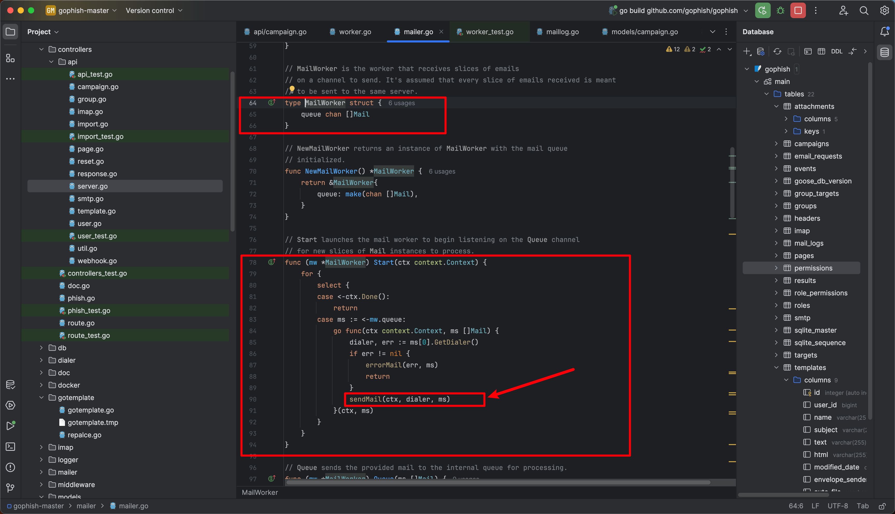
Task: Open the Project tool window folder icon
Action: [x=10, y=32]
